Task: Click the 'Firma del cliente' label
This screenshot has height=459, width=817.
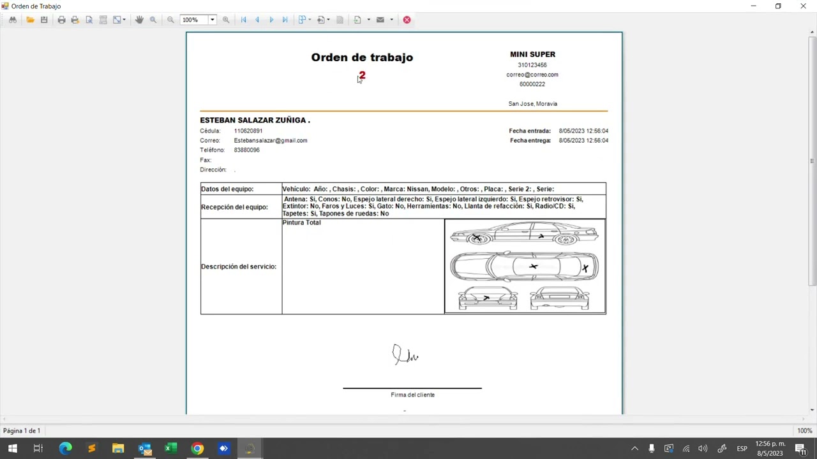Action: coord(412,395)
